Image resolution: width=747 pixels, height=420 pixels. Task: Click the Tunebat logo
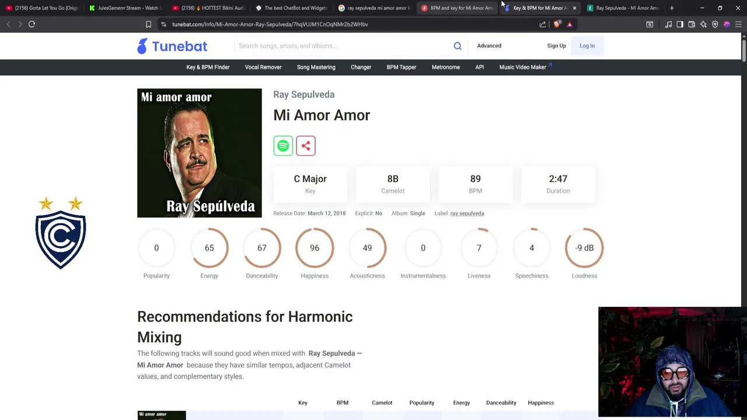(172, 46)
